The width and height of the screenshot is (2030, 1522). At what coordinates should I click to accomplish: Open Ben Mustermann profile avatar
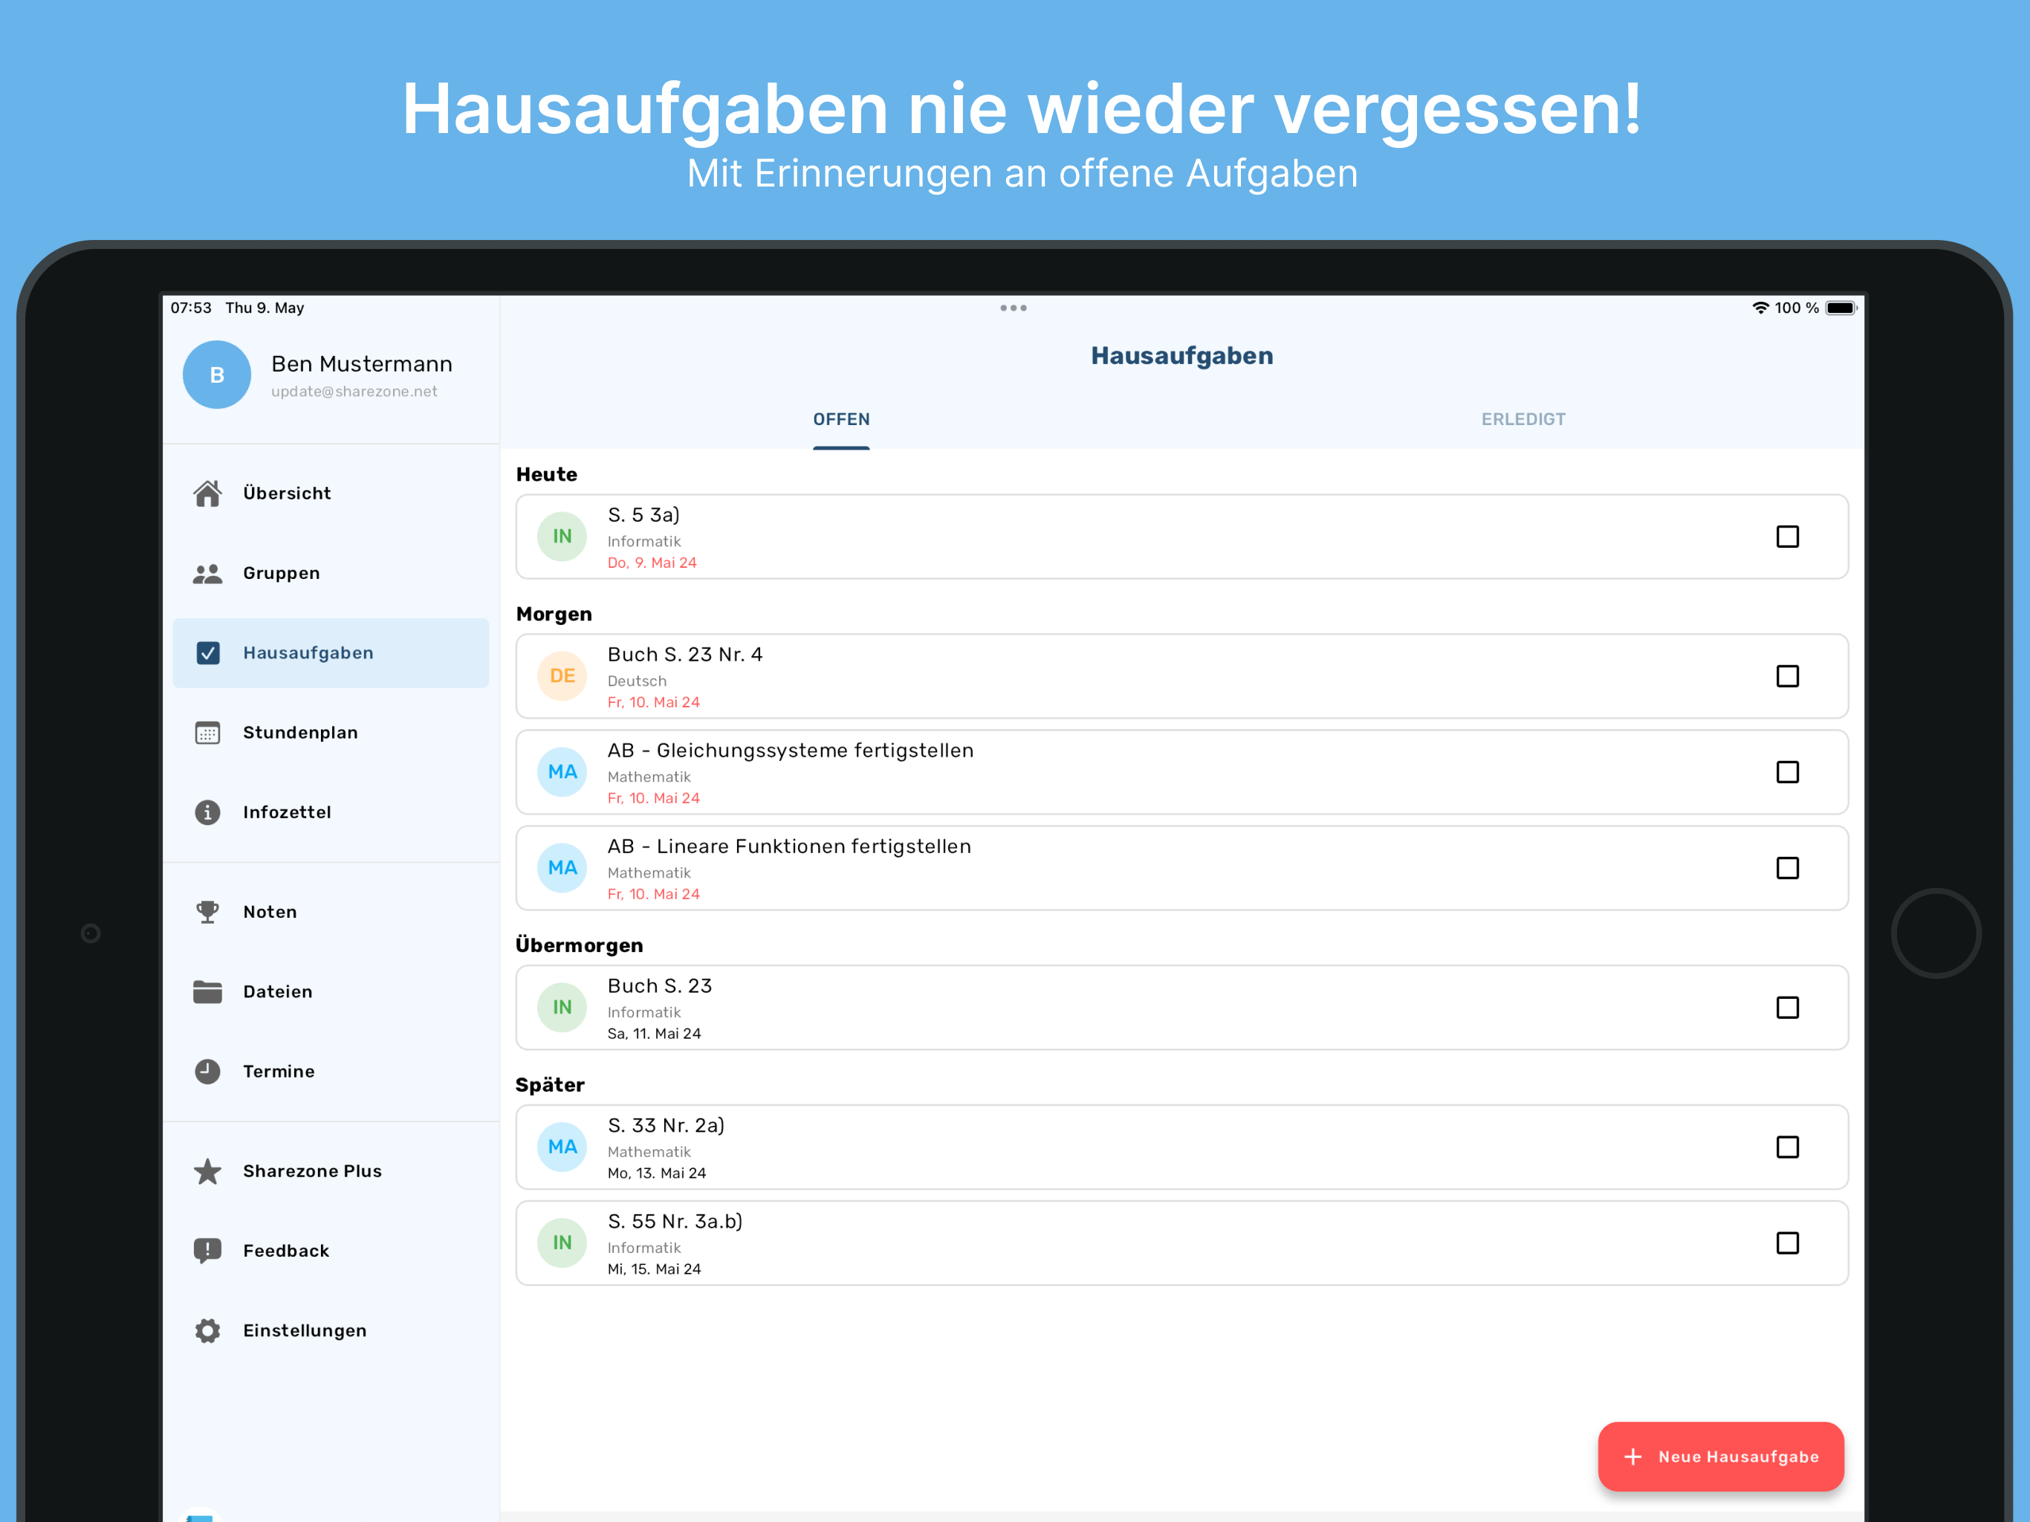216,375
